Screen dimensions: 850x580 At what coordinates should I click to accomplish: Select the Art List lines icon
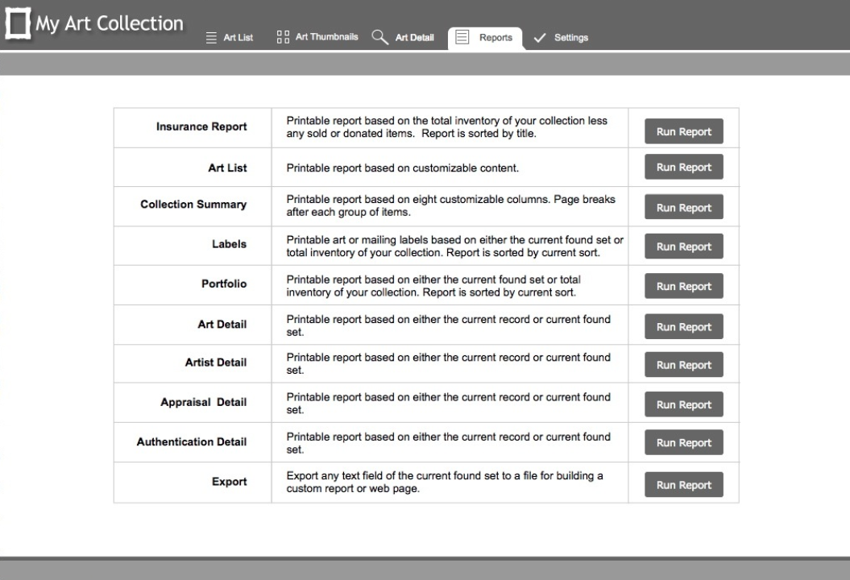coord(211,36)
